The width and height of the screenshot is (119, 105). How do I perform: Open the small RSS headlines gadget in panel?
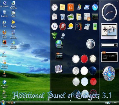(59, 56)
